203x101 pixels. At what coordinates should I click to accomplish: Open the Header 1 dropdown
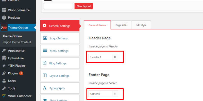tap(103, 57)
